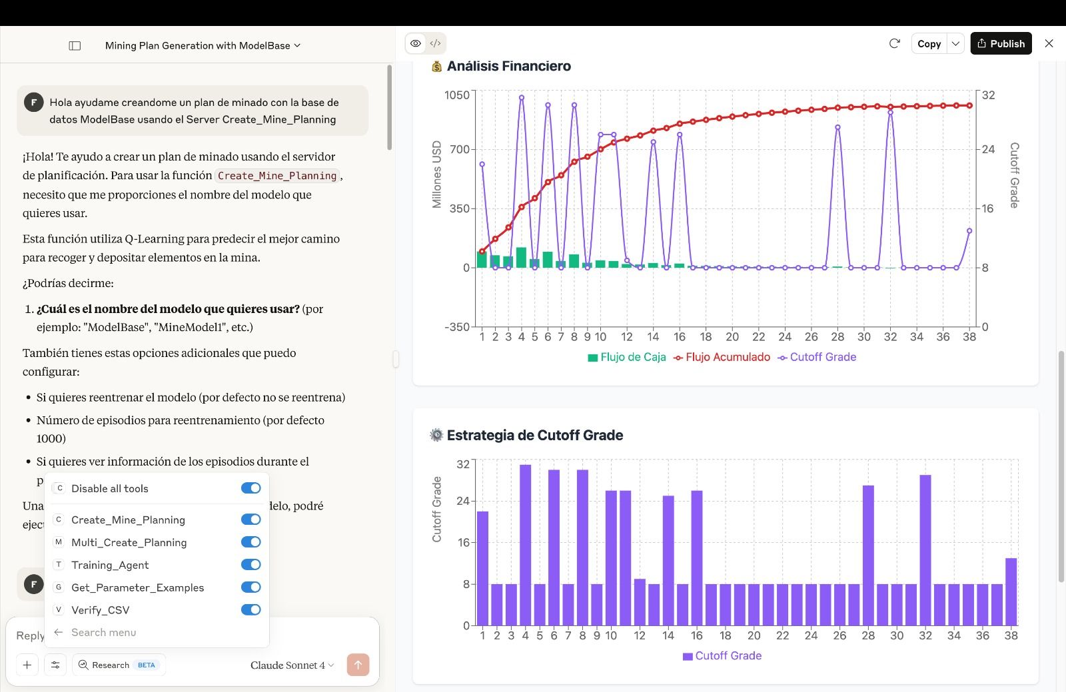This screenshot has width=1066, height=692.
Task: Toggle the Verify_CSV tool switch
Action: [251, 609]
